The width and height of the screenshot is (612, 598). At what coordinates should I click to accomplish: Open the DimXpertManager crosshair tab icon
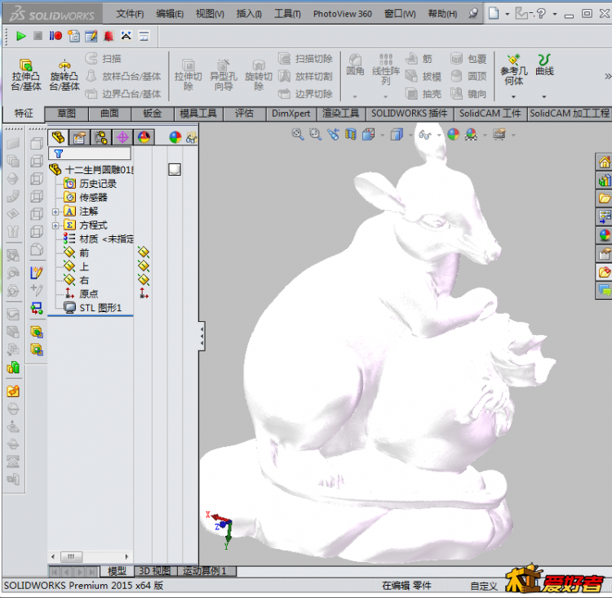(x=122, y=137)
